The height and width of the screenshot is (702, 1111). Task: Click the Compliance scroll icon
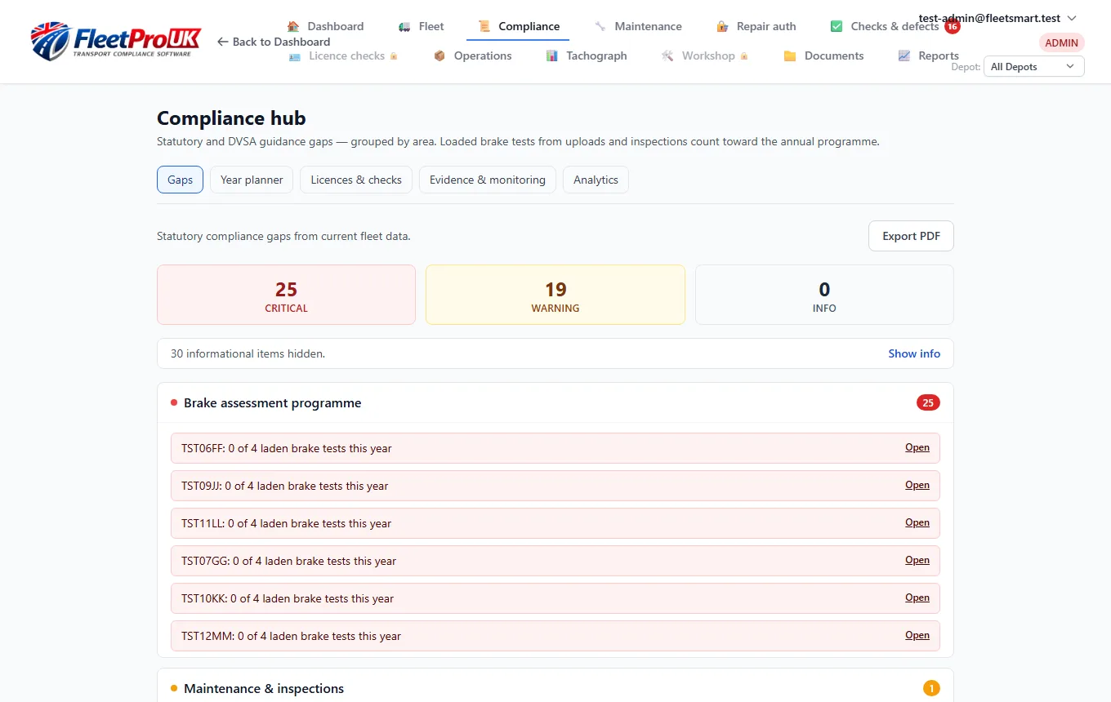tap(484, 26)
